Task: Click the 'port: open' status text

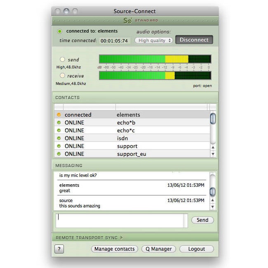Action: [202, 86]
